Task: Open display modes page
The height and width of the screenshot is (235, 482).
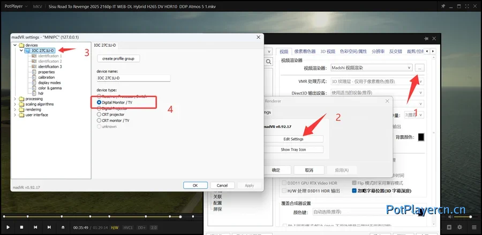Action: coord(49,83)
